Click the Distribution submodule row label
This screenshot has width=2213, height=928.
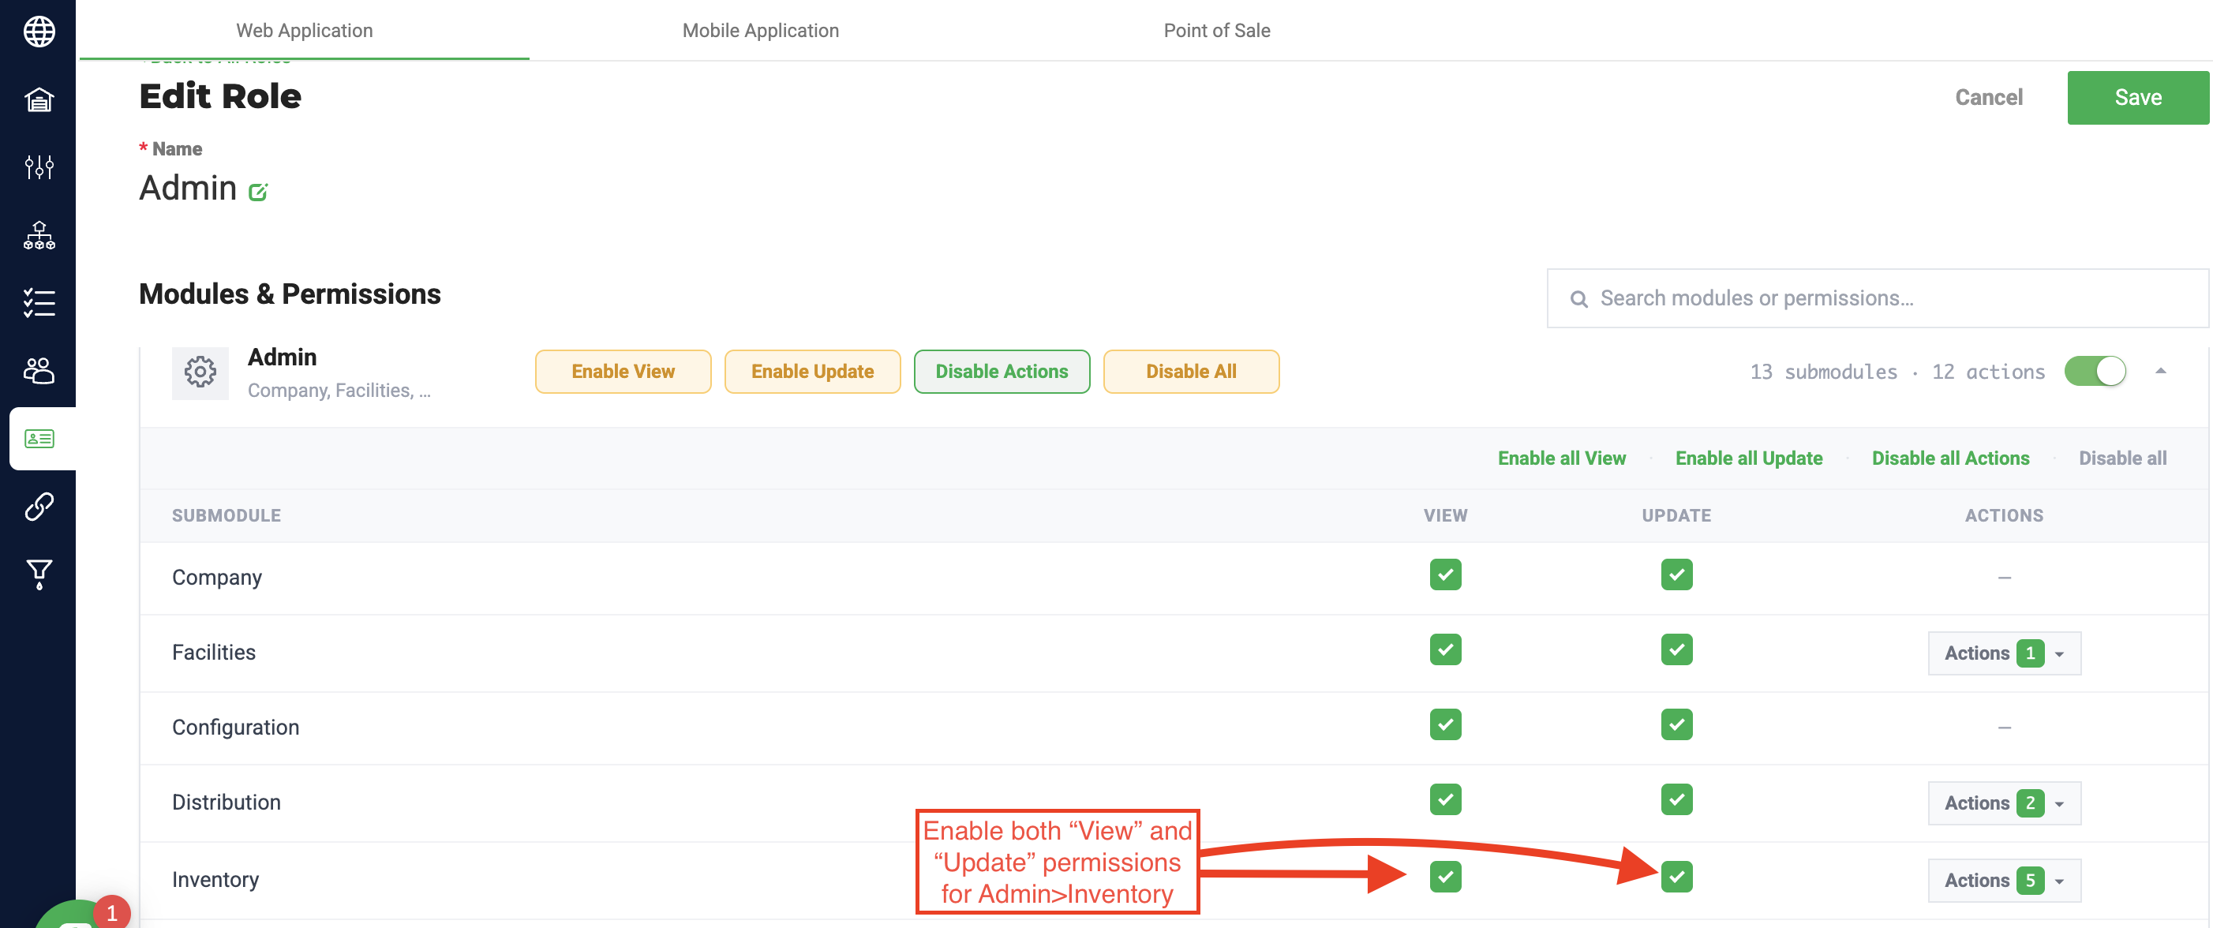click(226, 802)
